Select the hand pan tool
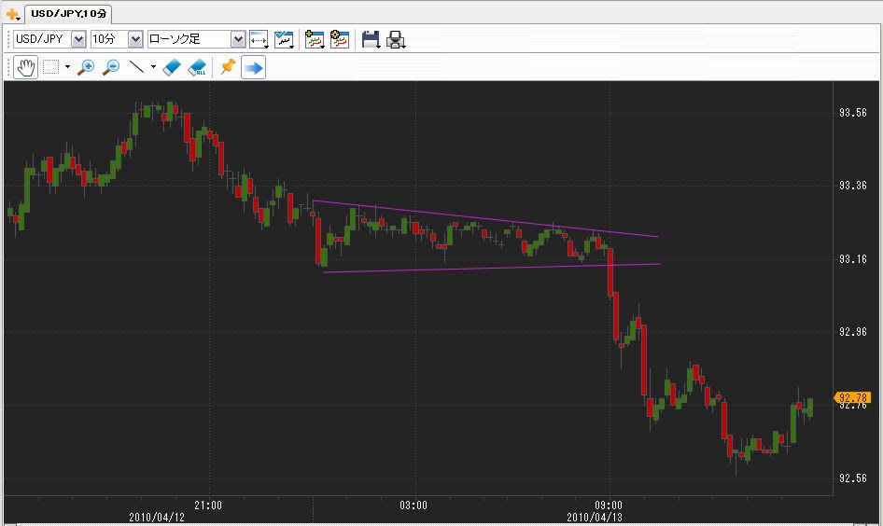This screenshot has height=526, width=883. [x=25, y=67]
